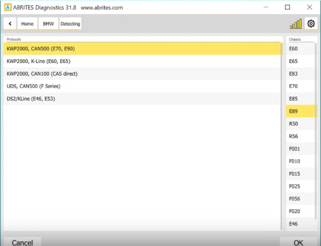Select the Detecting breadcrumb tab

[x=70, y=23]
